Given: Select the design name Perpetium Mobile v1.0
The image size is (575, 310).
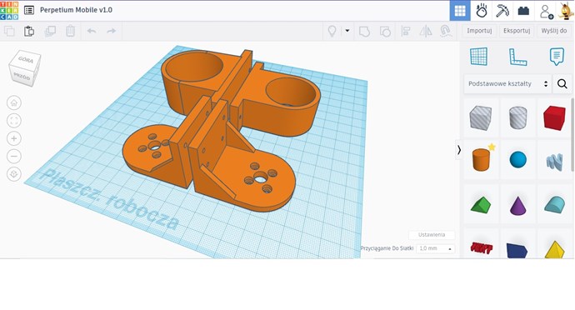Looking at the screenshot, I should 76,10.
